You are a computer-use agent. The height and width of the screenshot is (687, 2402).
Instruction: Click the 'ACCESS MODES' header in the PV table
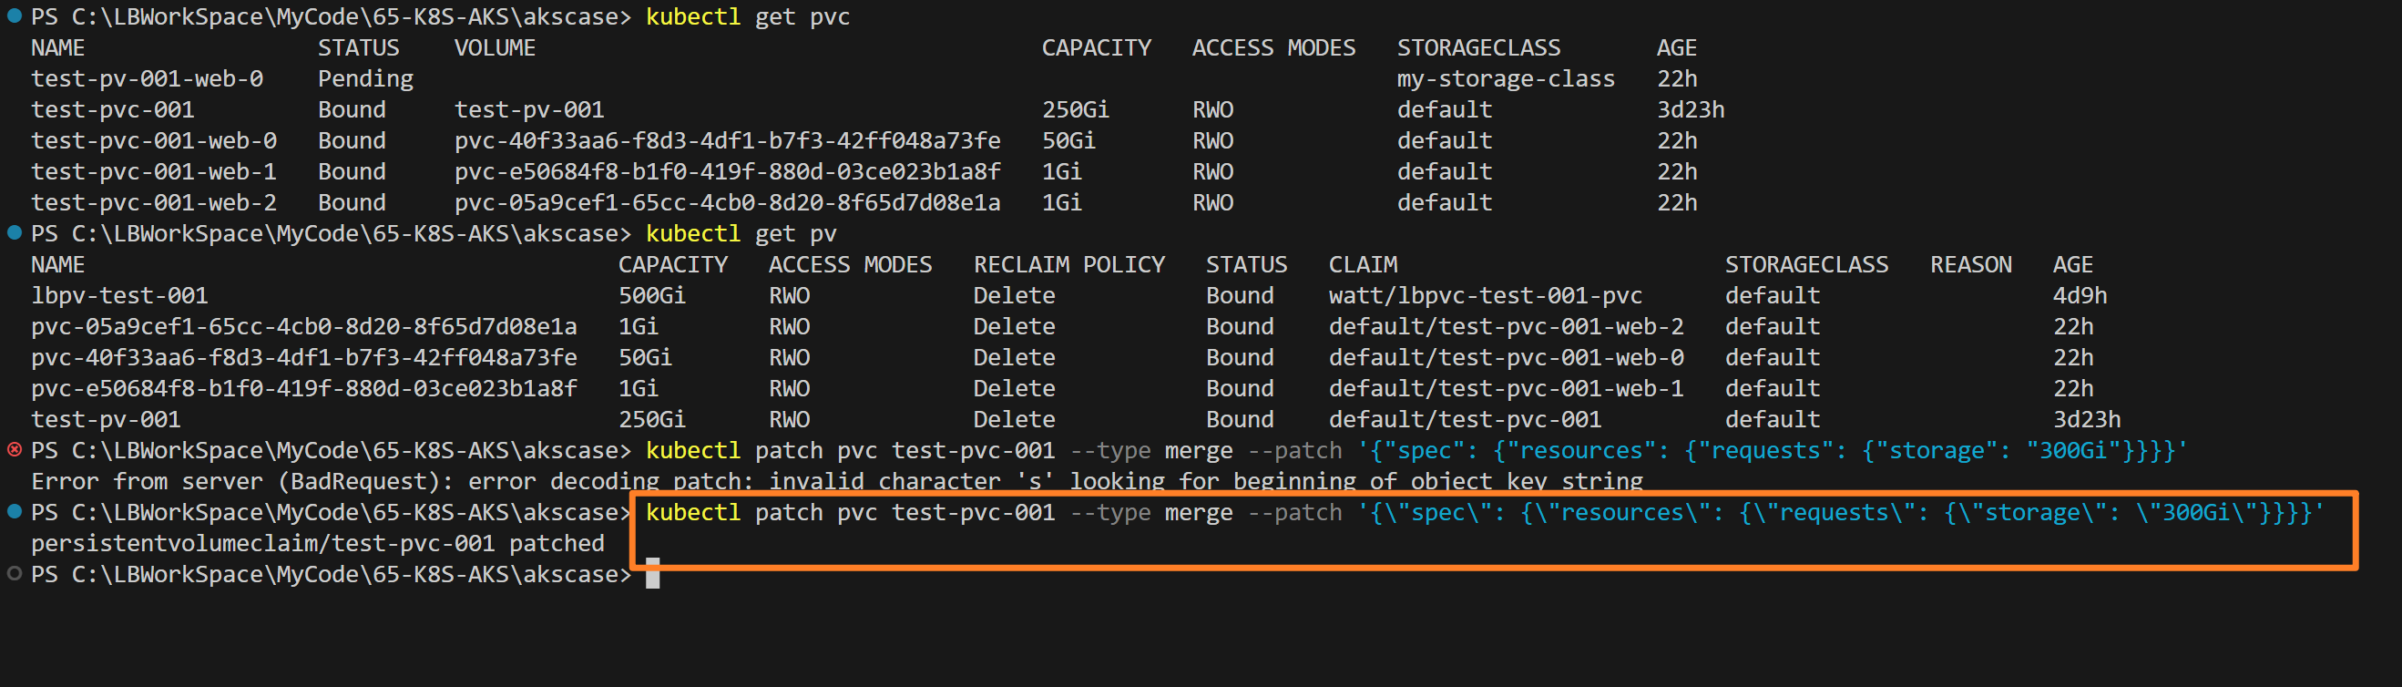pos(850,265)
